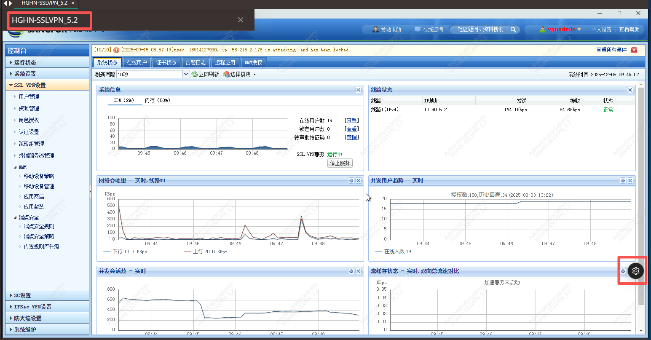The height and width of the screenshot is (340, 651).
Task: Open the 选择模块 dropdown menu
Action: pos(240,74)
